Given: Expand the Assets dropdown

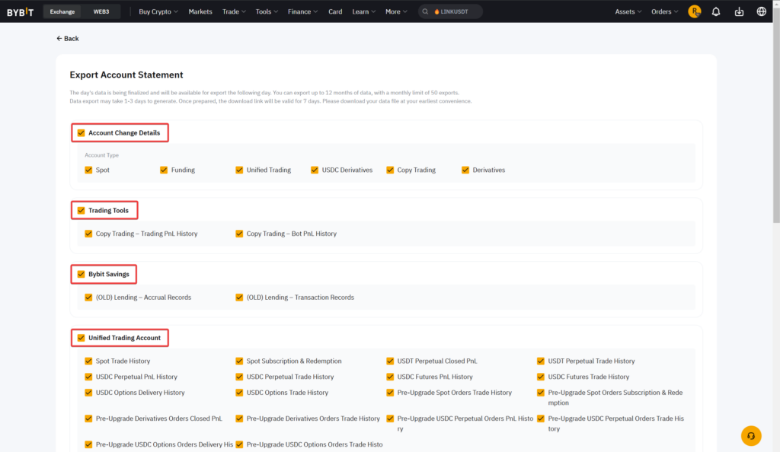Looking at the screenshot, I should tap(628, 11).
